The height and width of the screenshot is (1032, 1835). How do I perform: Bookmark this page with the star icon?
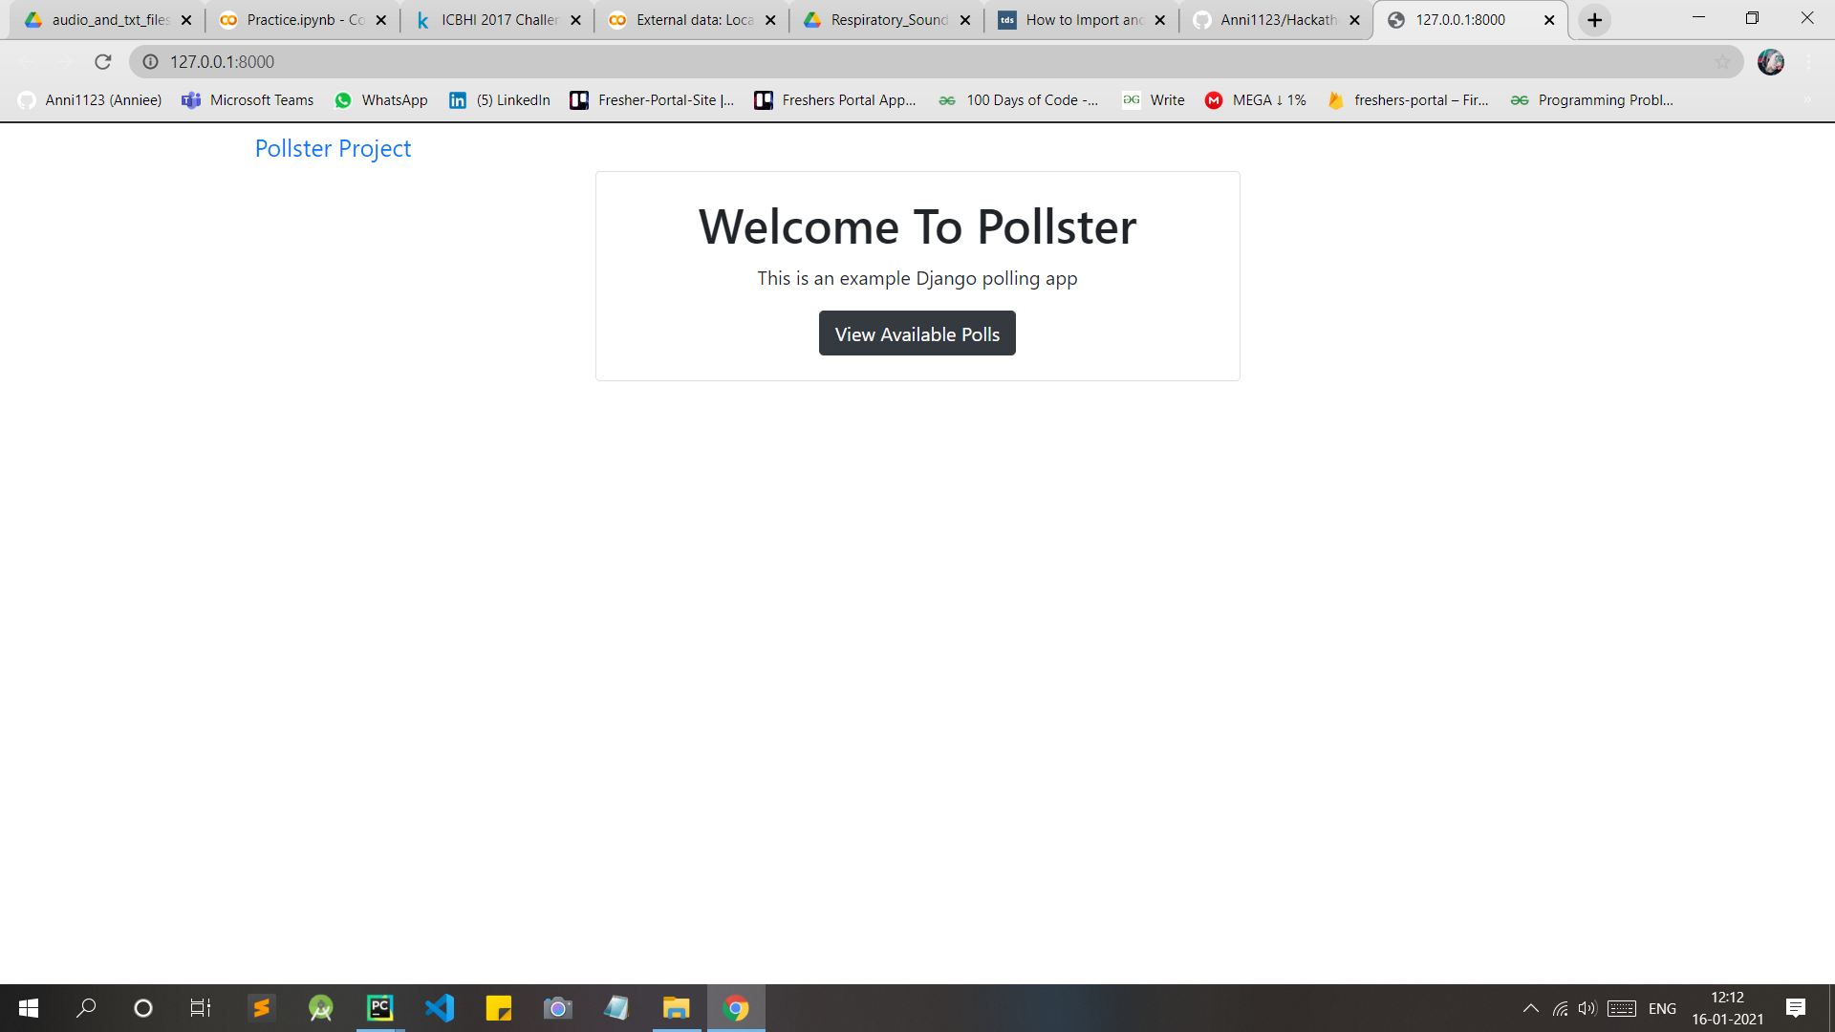coord(1722,62)
